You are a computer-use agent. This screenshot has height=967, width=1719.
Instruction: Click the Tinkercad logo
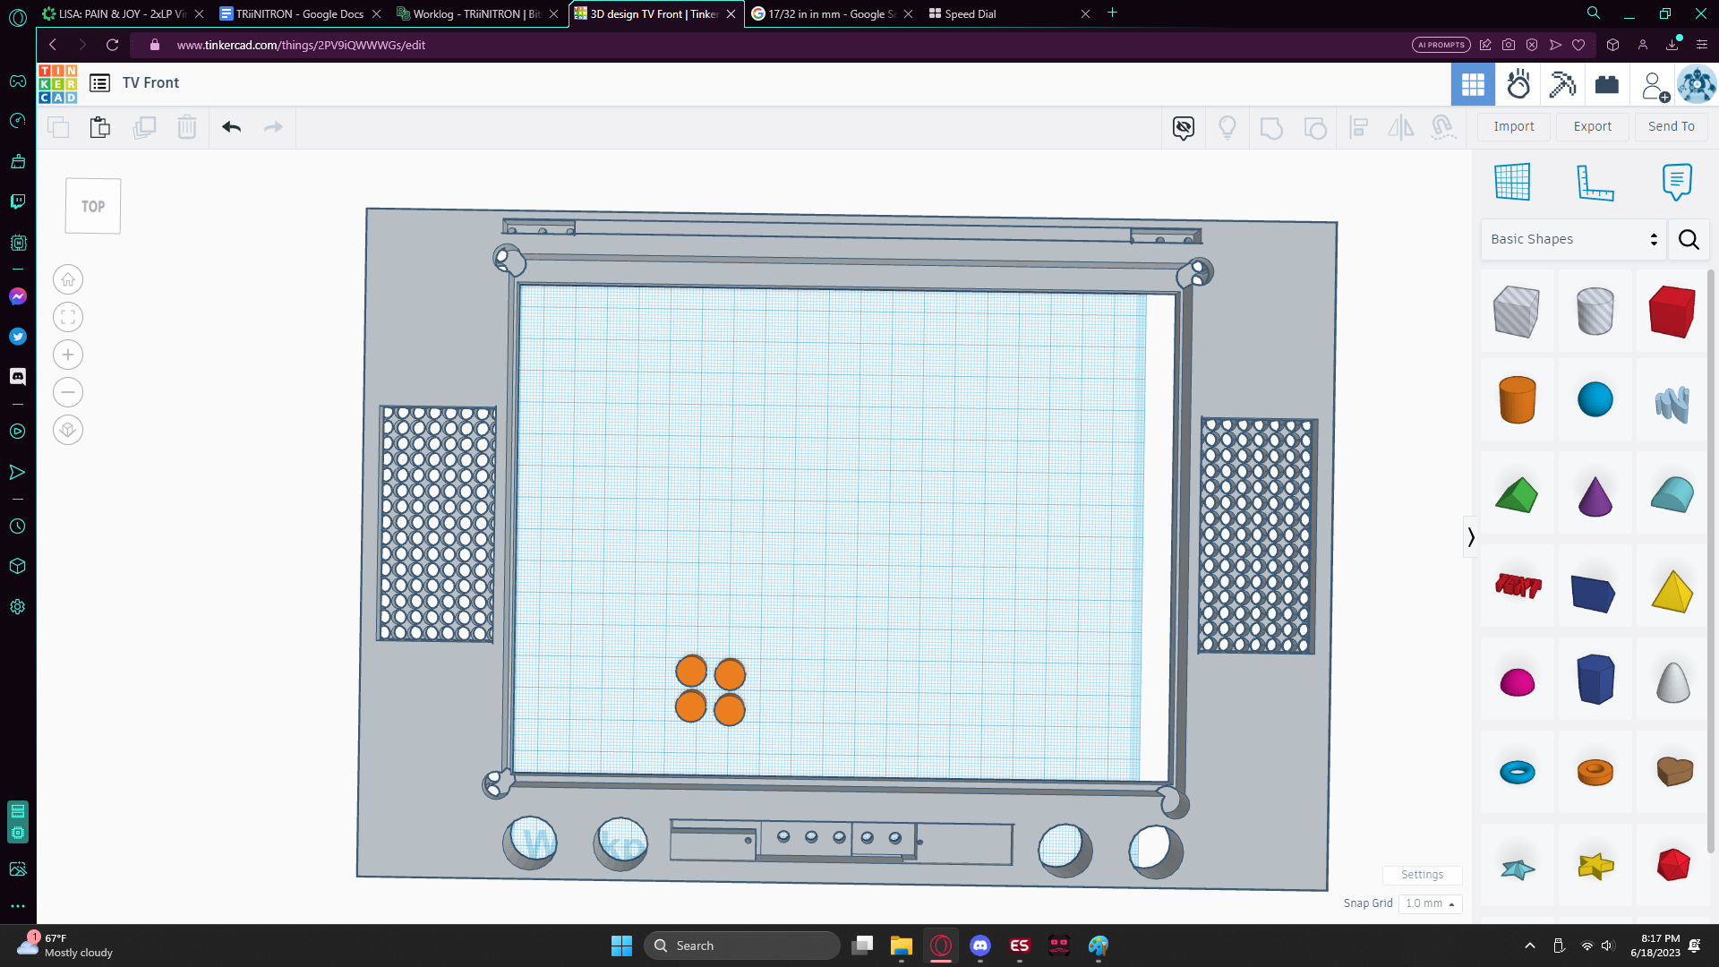[57, 83]
